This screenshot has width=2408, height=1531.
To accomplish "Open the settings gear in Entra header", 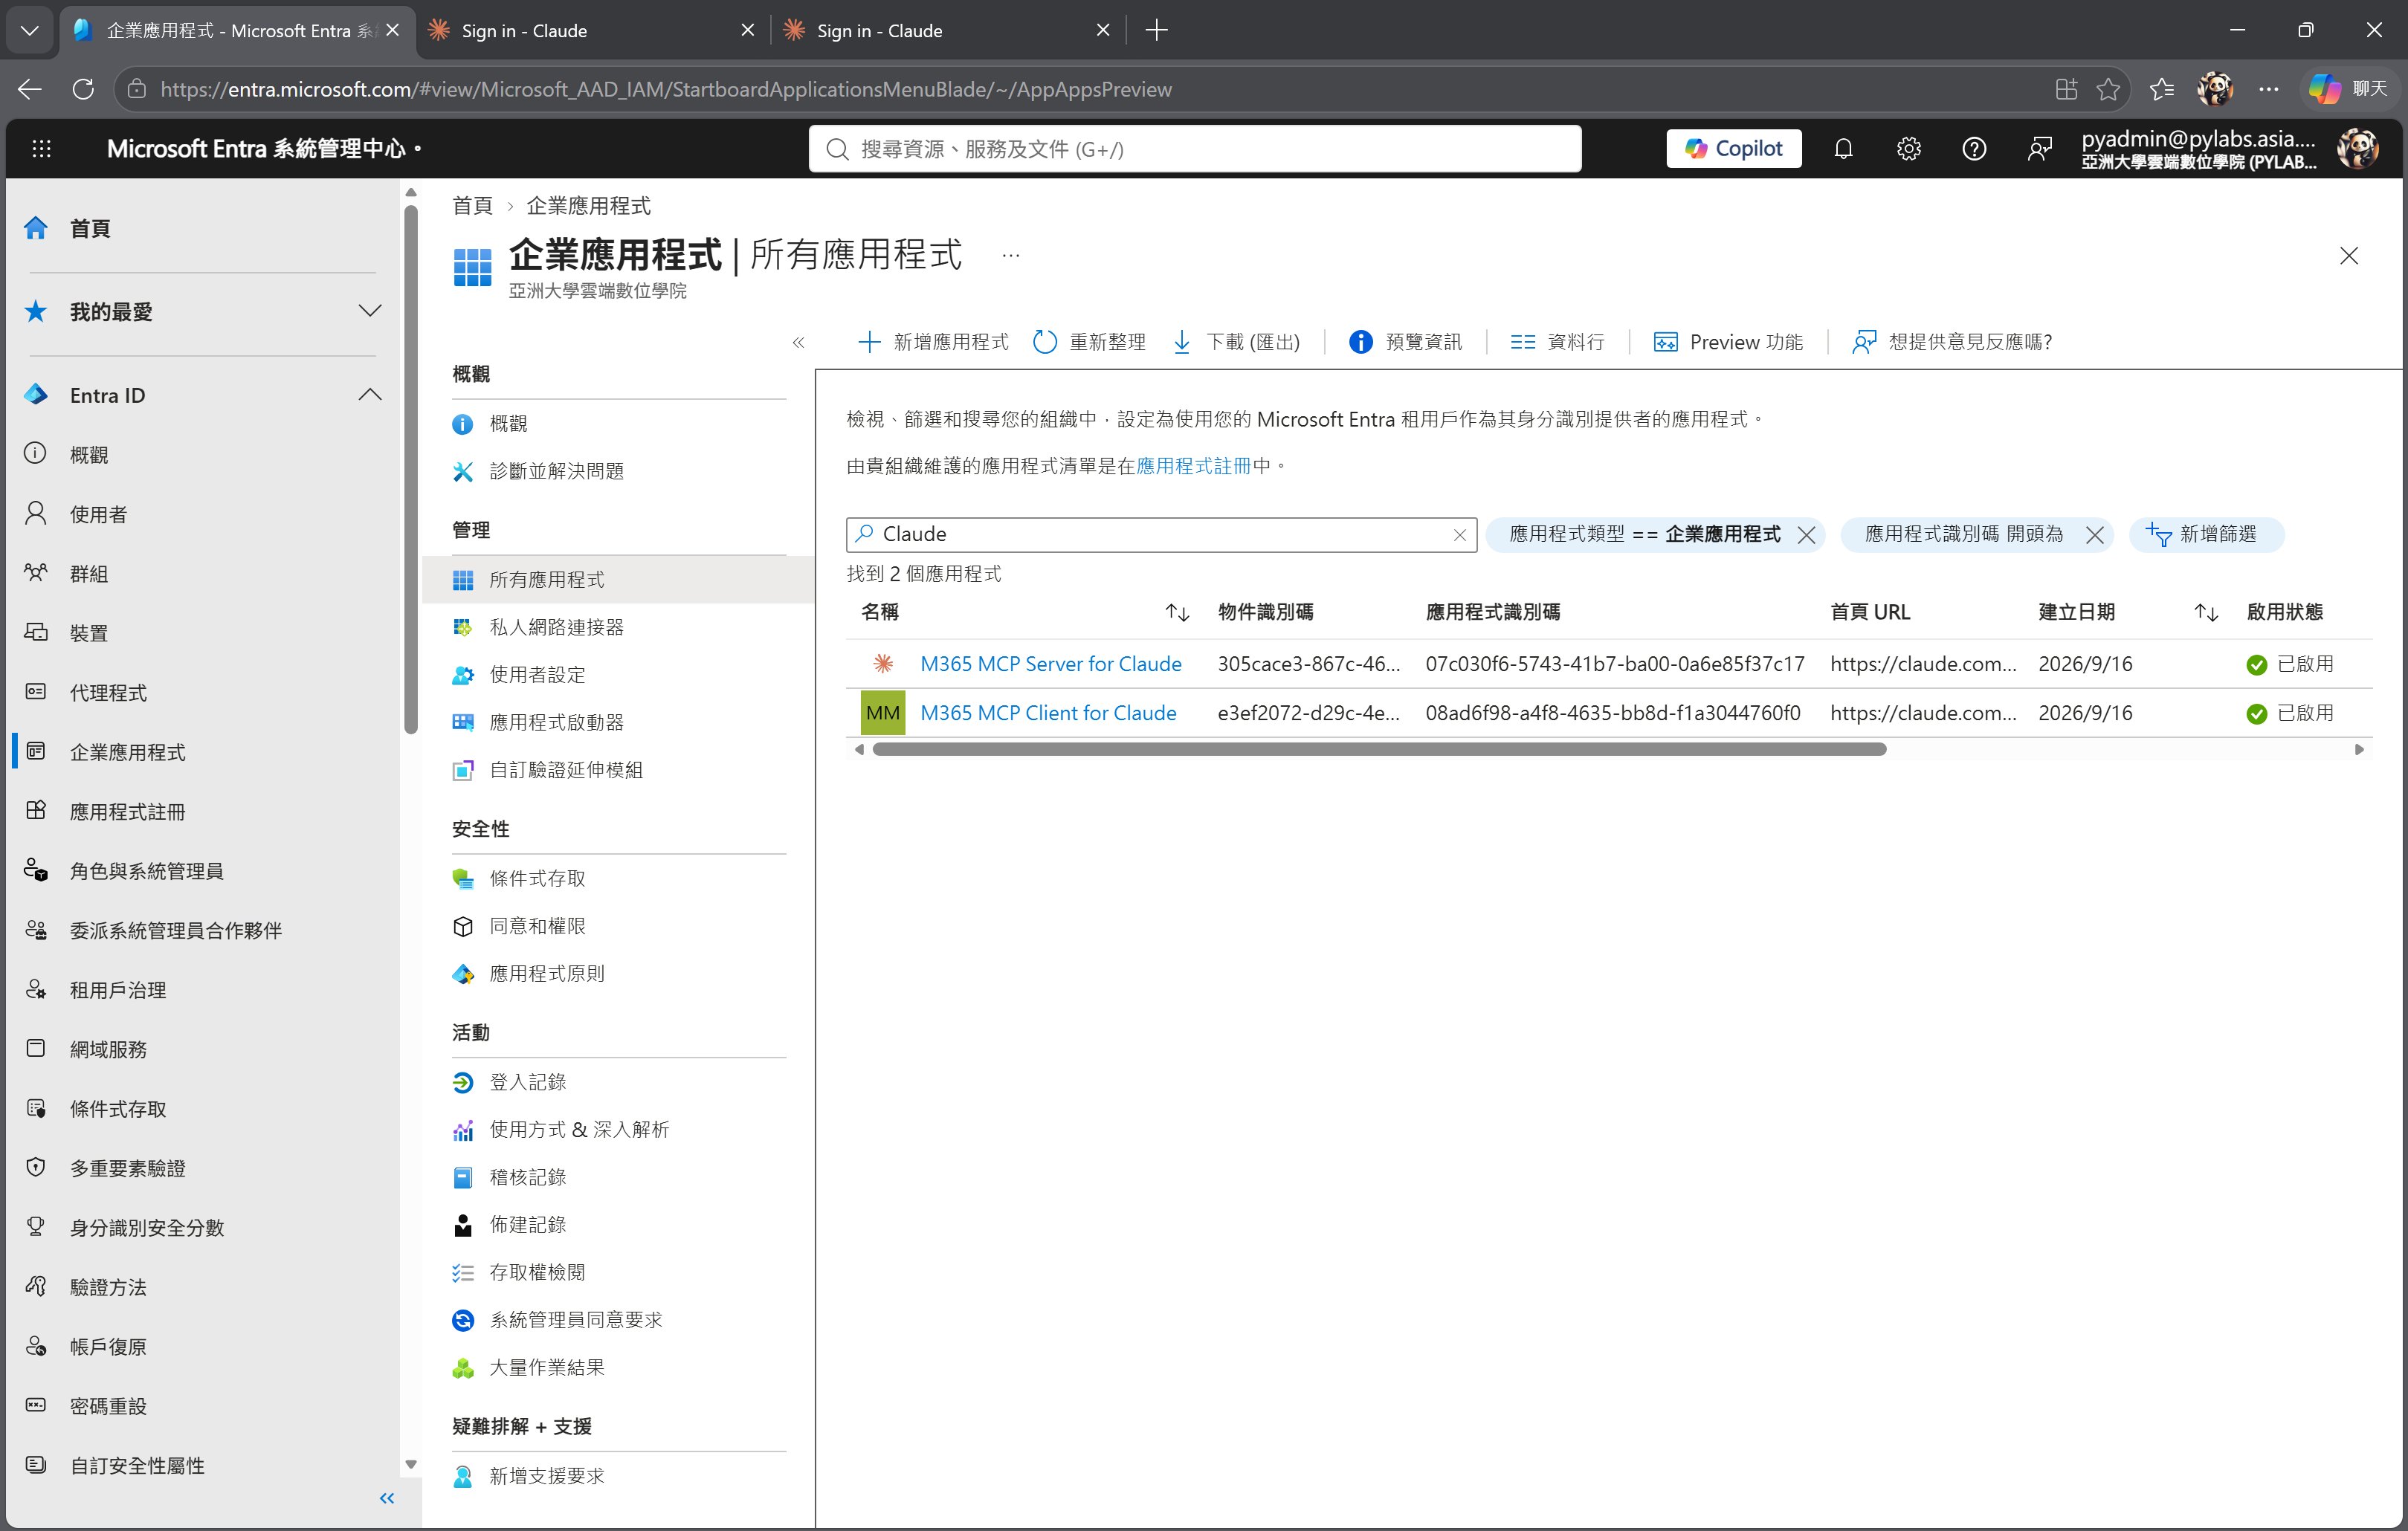I will pyautogui.click(x=1908, y=149).
